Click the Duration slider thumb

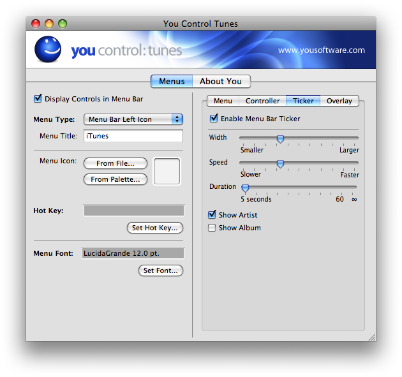click(x=245, y=188)
